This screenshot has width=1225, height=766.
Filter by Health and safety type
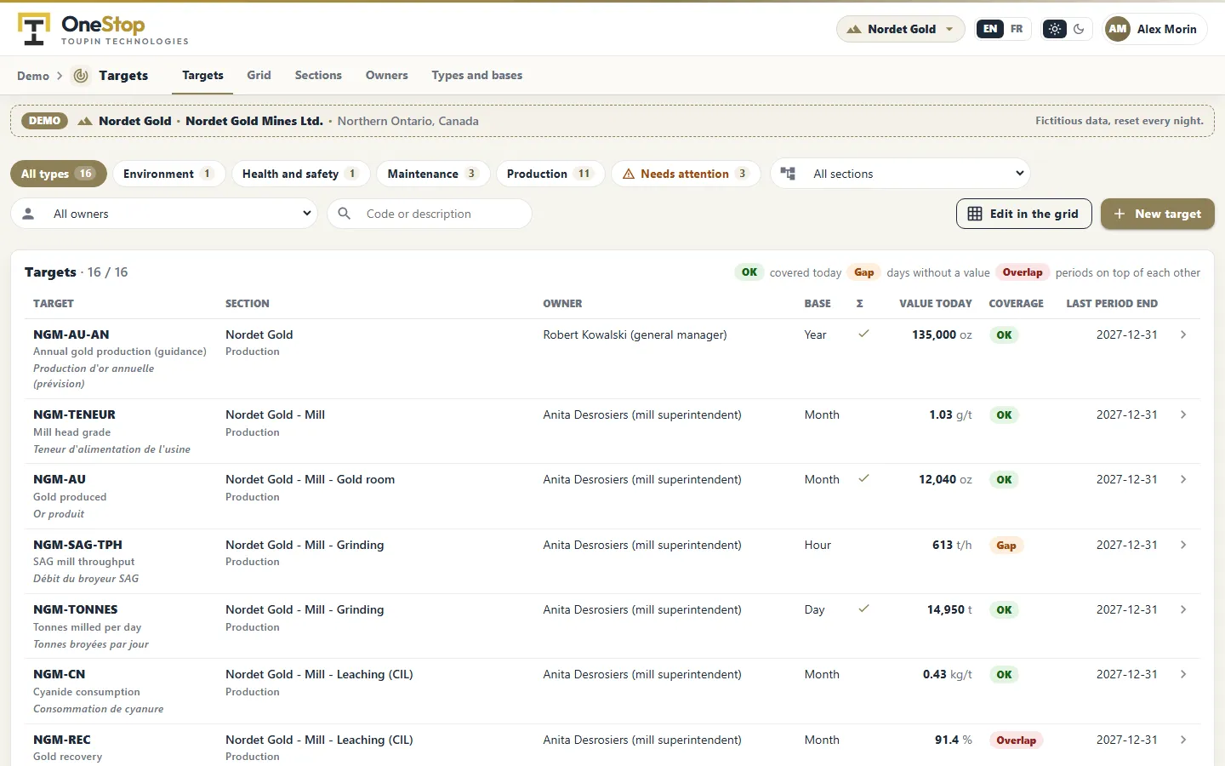[x=300, y=174]
